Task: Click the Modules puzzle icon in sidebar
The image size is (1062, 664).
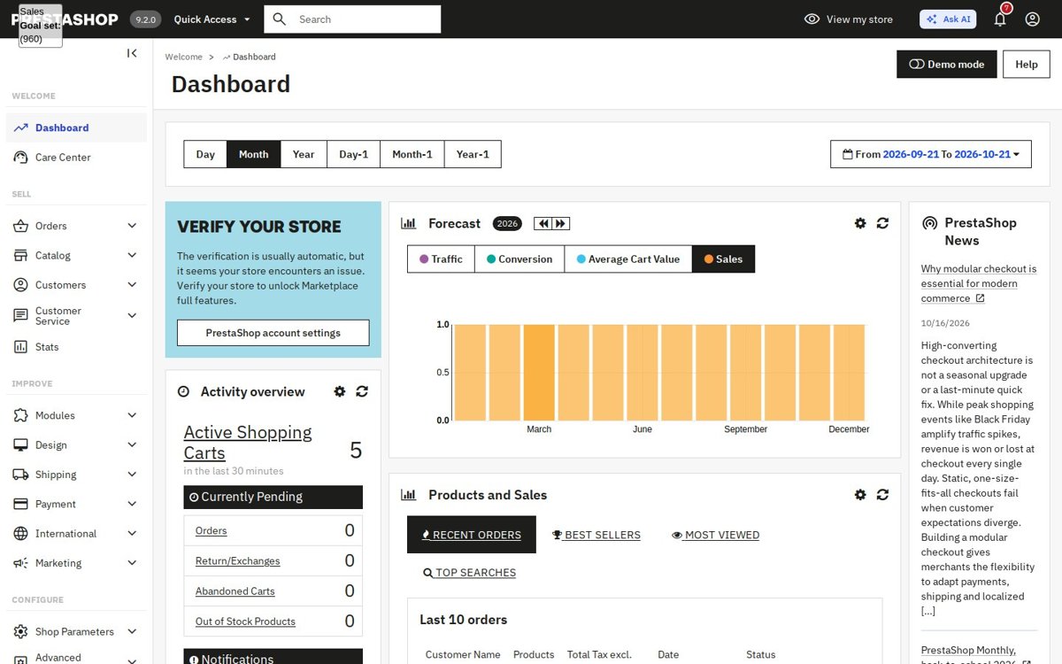Action: coord(20,415)
